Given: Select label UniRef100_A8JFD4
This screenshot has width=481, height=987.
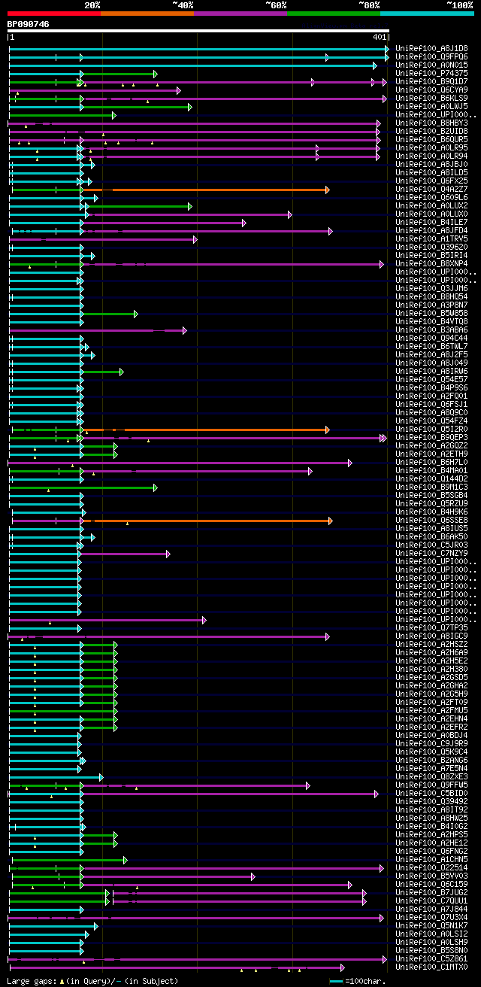Looking at the screenshot, I should click(431, 230).
